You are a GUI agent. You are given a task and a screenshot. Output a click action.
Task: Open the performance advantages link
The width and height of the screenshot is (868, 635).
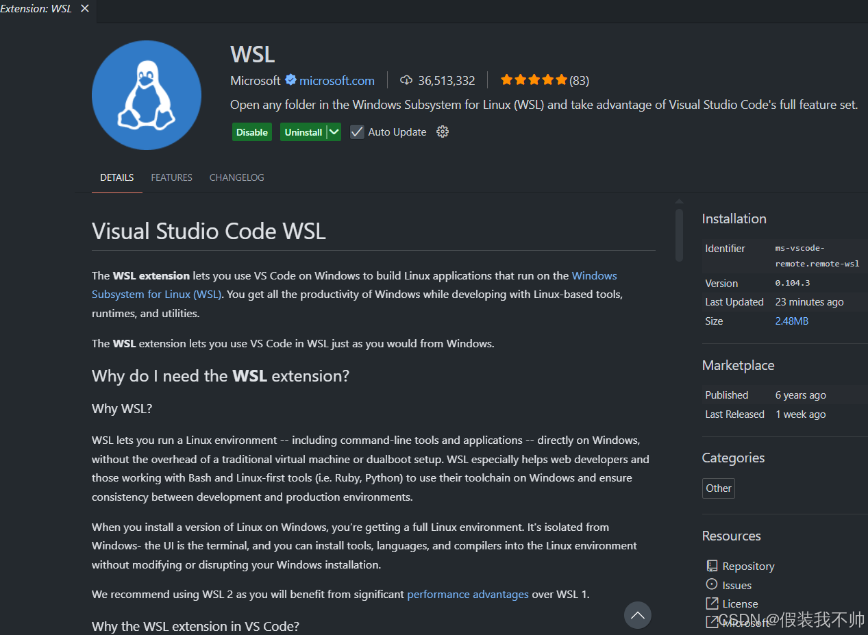468,594
